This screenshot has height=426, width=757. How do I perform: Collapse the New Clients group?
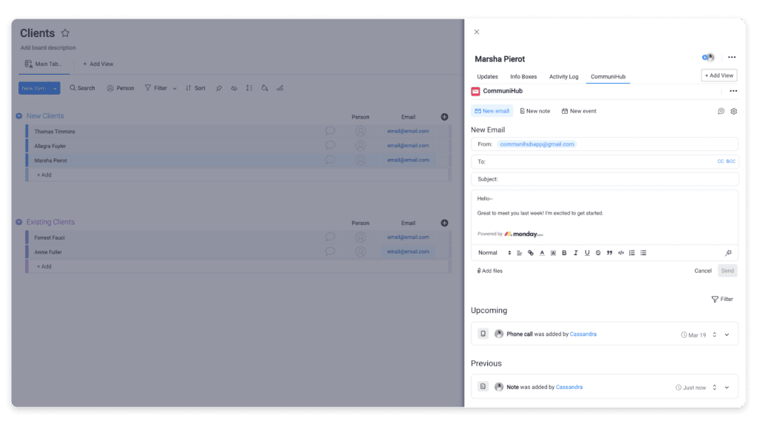18,116
